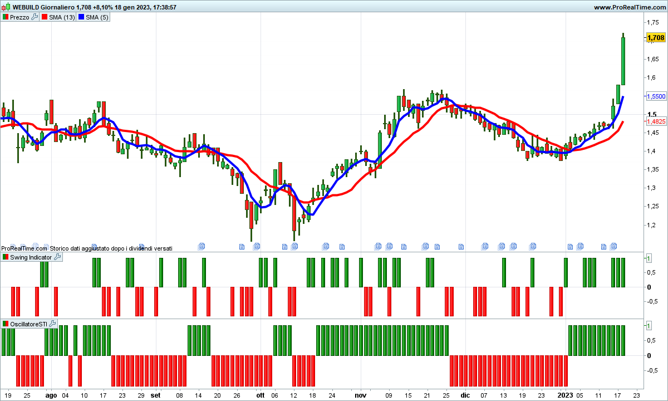Image resolution: width=668 pixels, height=401 pixels.
Task: Open Prezzo settings wrench icon
Action: (35, 17)
